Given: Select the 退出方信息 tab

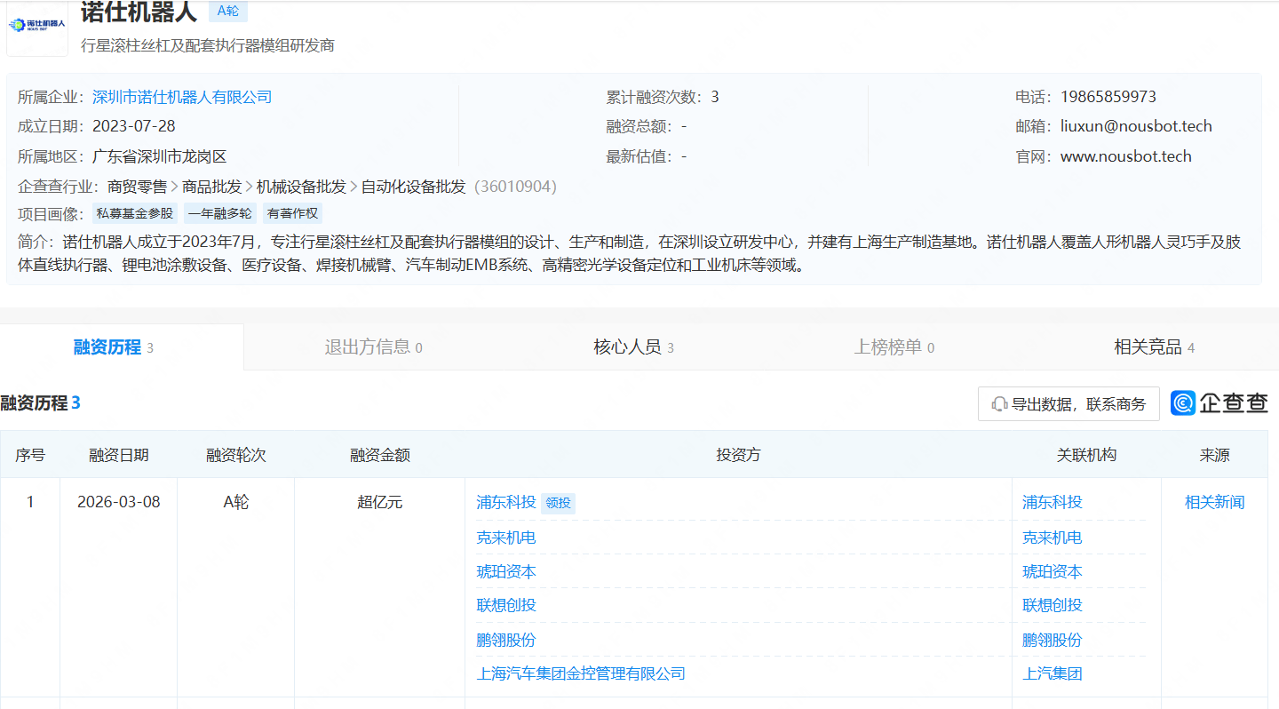Looking at the screenshot, I should coord(368,347).
